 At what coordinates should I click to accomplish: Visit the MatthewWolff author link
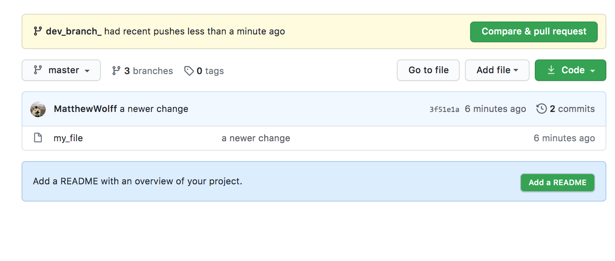point(85,109)
